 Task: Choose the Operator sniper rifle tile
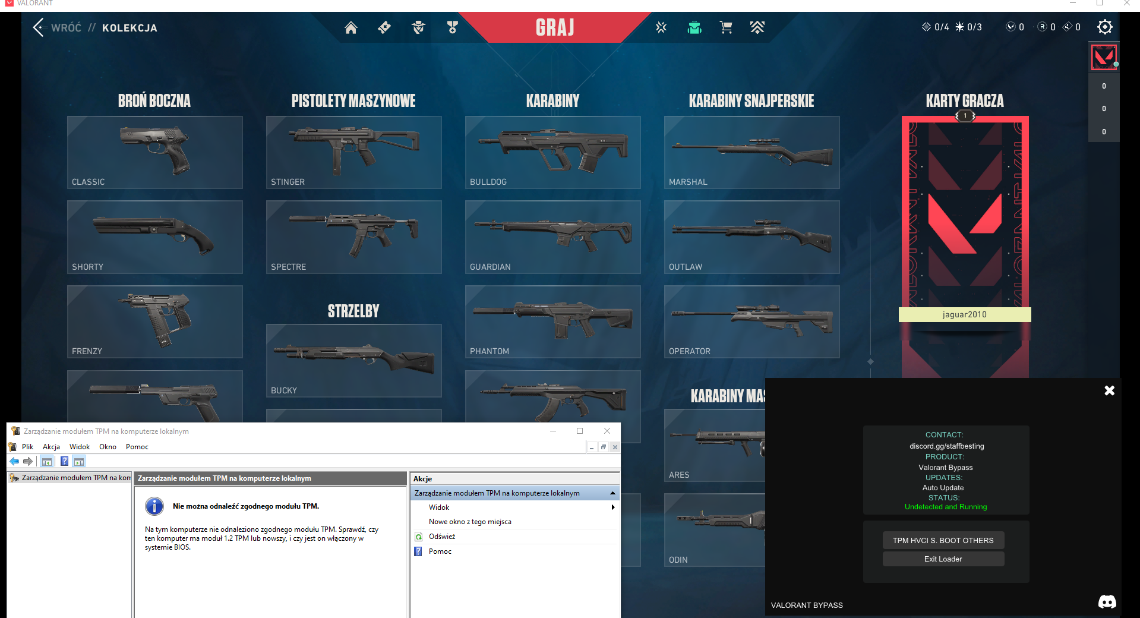751,321
